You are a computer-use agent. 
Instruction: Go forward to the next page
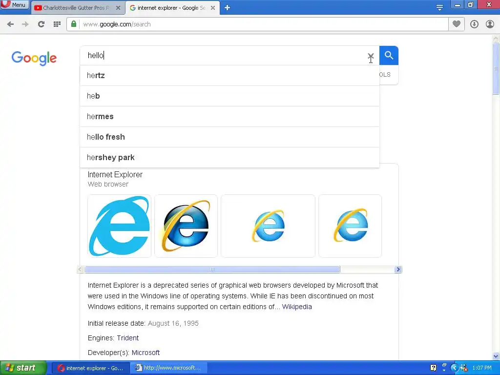click(25, 24)
